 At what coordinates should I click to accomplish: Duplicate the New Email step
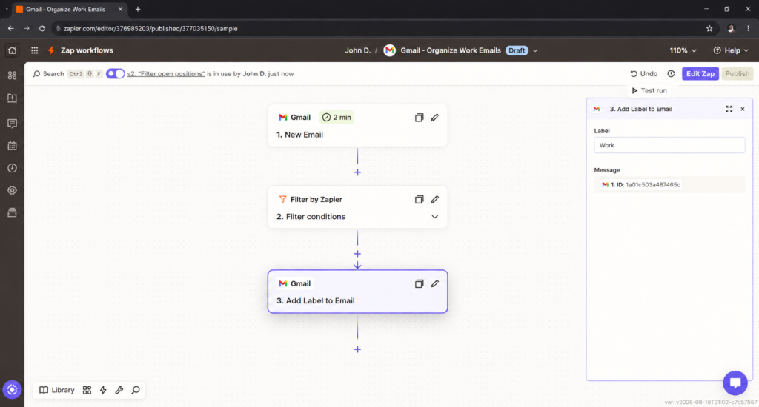point(420,118)
